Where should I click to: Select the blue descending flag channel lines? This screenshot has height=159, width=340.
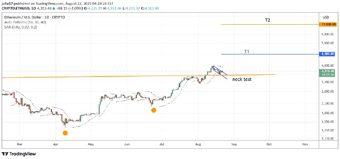220,71
